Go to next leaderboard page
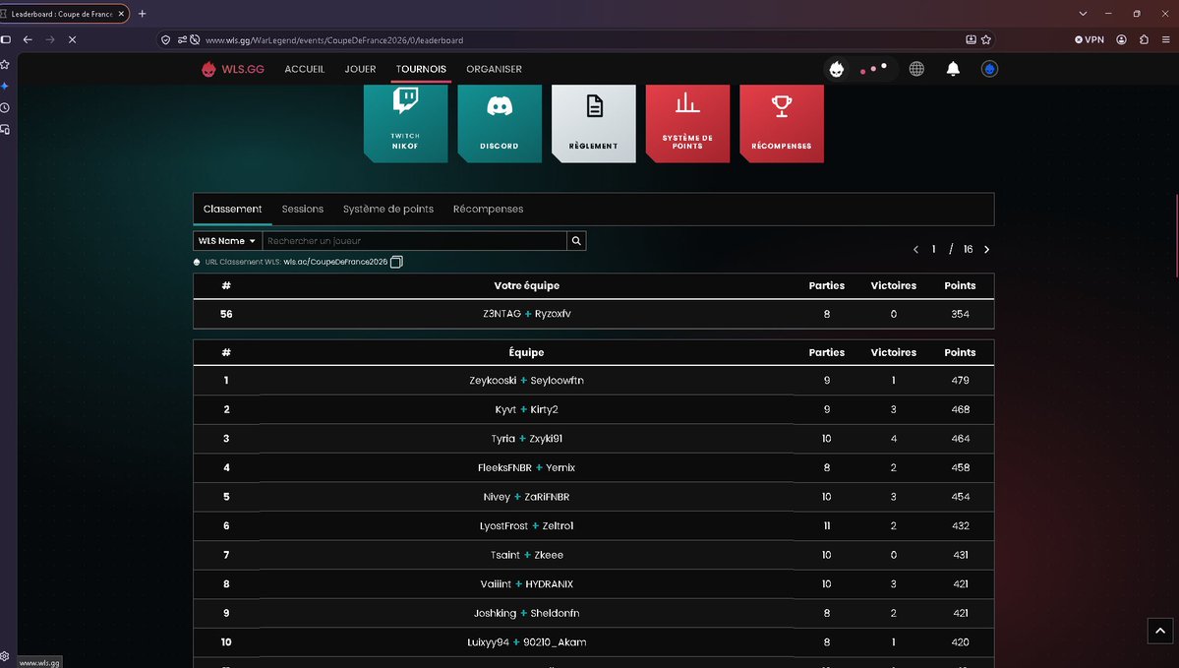This screenshot has width=1179, height=668. pyautogui.click(x=986, y=249)
